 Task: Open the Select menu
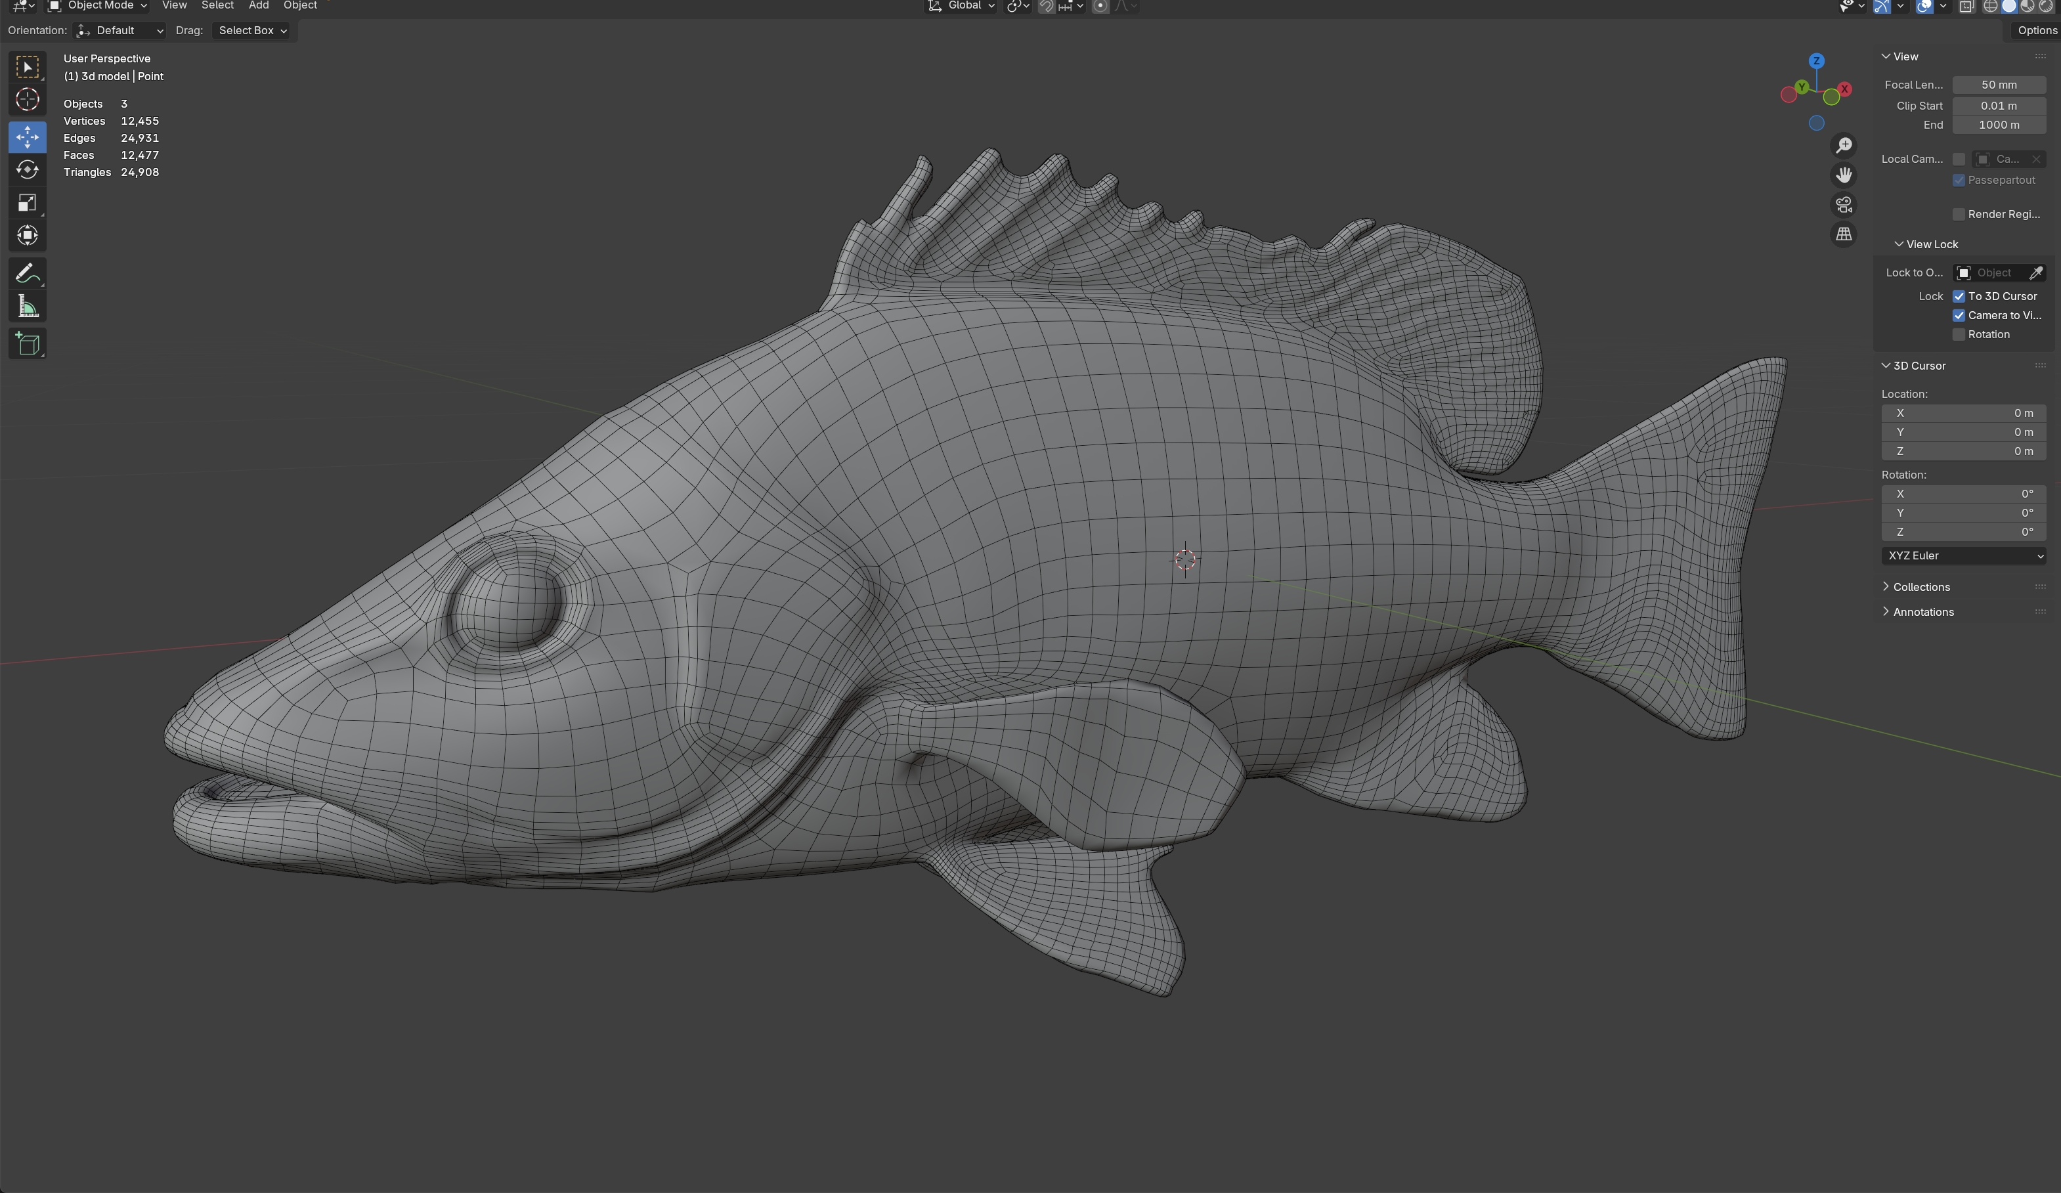[217, 6]
